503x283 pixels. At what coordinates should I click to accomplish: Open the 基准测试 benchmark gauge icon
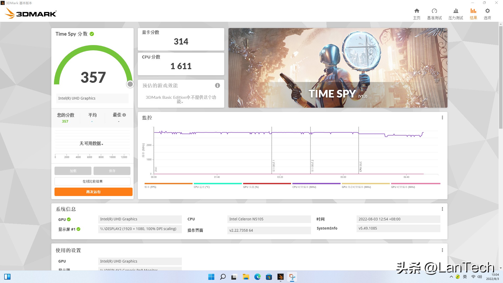click(x=434, y=11)
